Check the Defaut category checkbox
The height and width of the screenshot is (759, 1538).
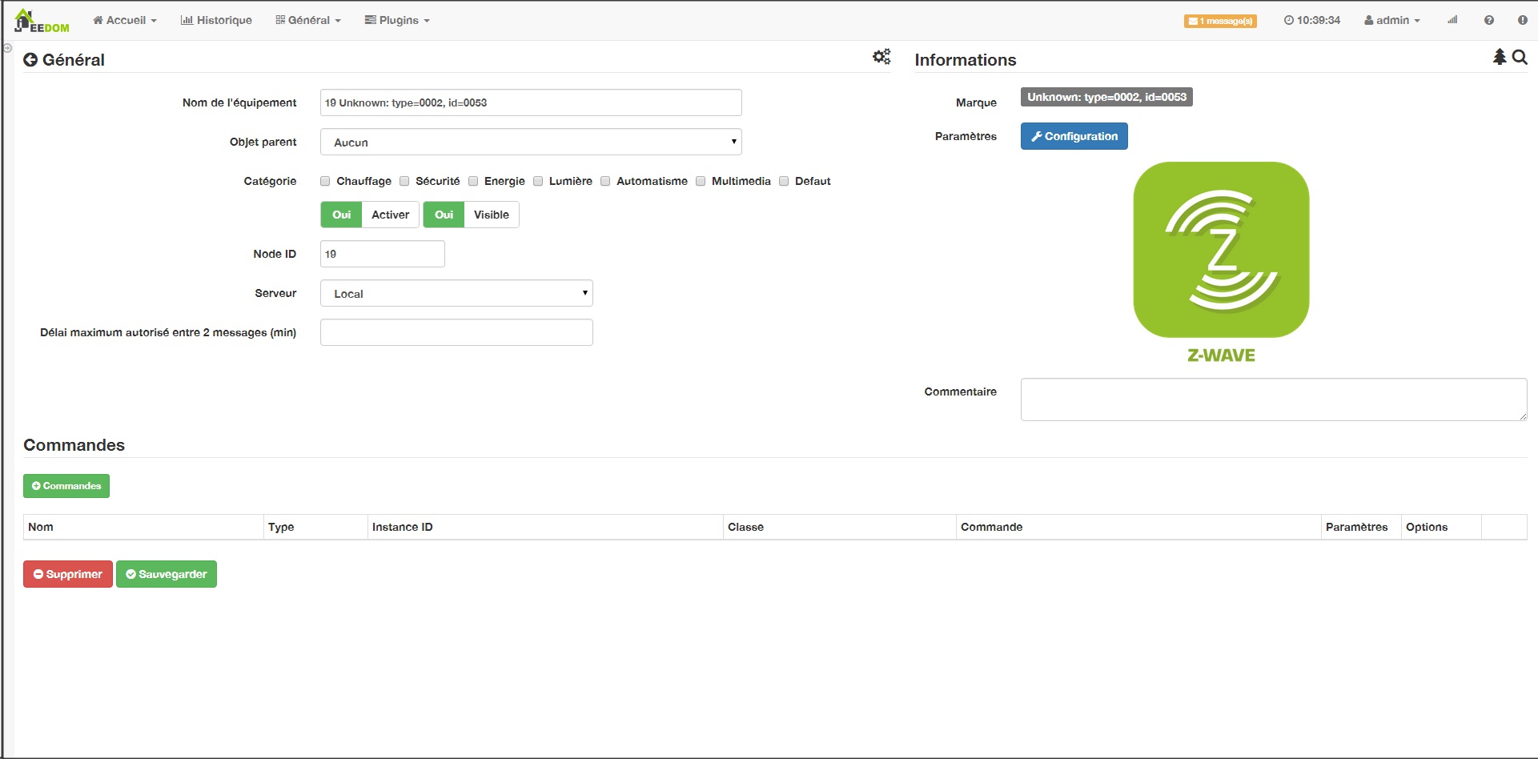[x=784, y=181]
